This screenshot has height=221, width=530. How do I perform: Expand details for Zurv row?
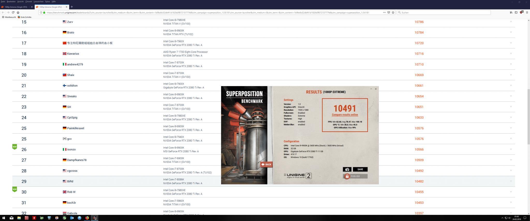point(511,22)
